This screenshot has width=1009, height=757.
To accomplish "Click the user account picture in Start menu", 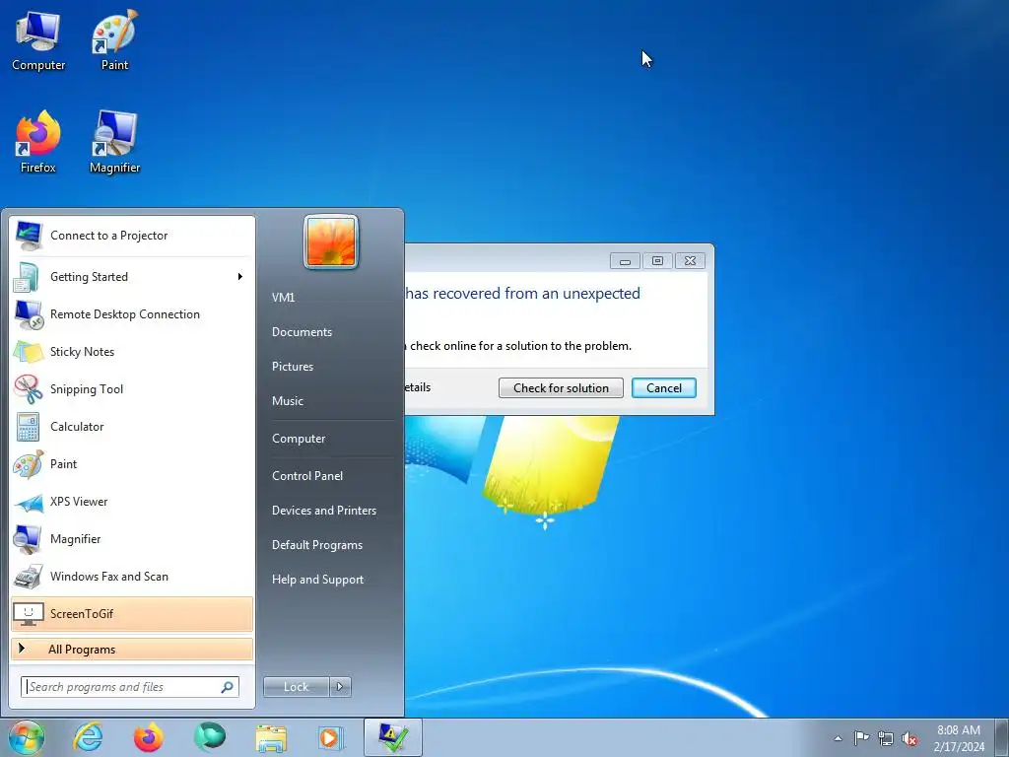I will (x=331, y=242).
